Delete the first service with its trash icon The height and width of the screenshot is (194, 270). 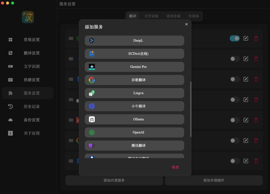point(256,38)
